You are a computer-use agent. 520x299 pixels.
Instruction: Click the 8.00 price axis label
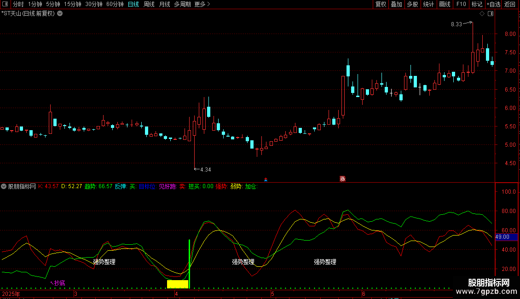coord(510,34)
